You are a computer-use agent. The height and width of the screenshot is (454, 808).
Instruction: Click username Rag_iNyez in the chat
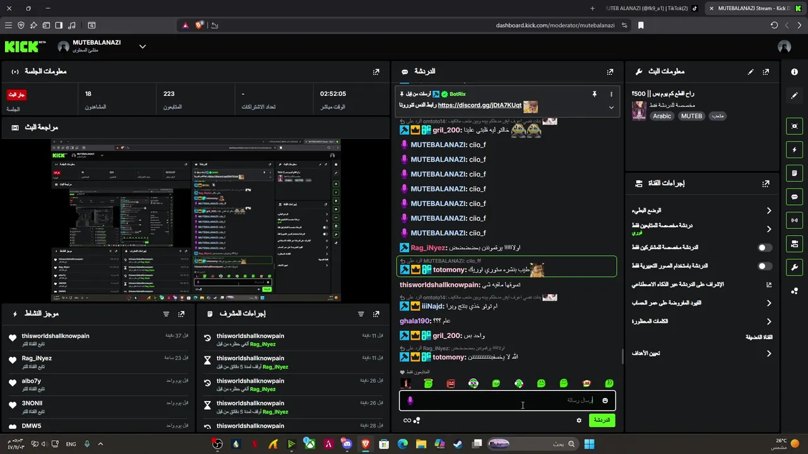[429, 248]
